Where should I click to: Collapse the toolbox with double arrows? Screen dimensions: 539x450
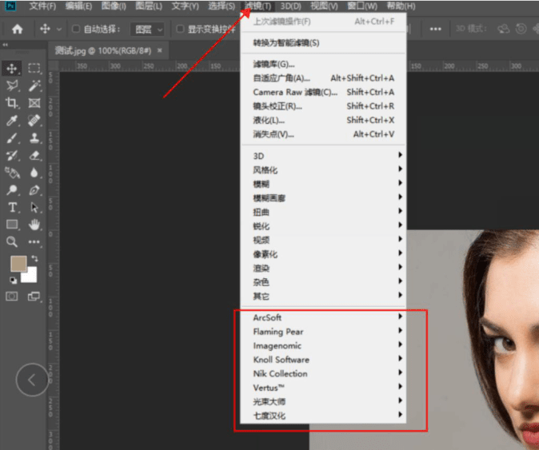pyautogui.click(x=5, y=45)
